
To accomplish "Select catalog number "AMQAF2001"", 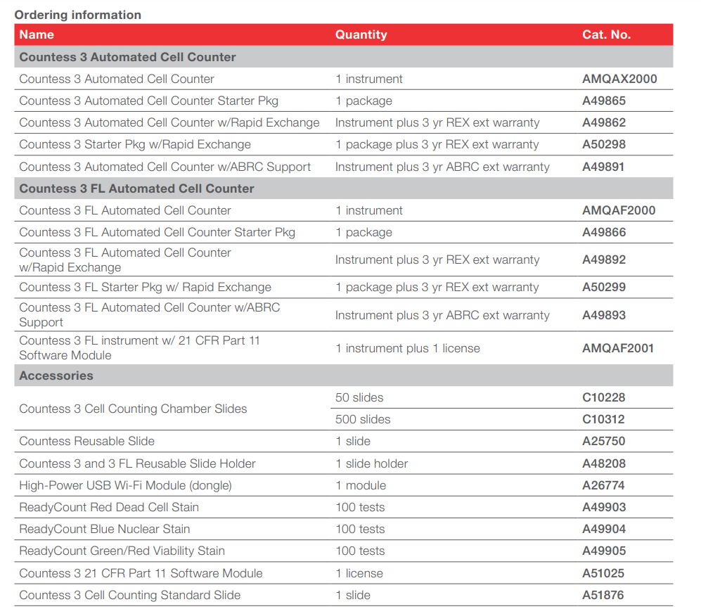I will 618,348.
